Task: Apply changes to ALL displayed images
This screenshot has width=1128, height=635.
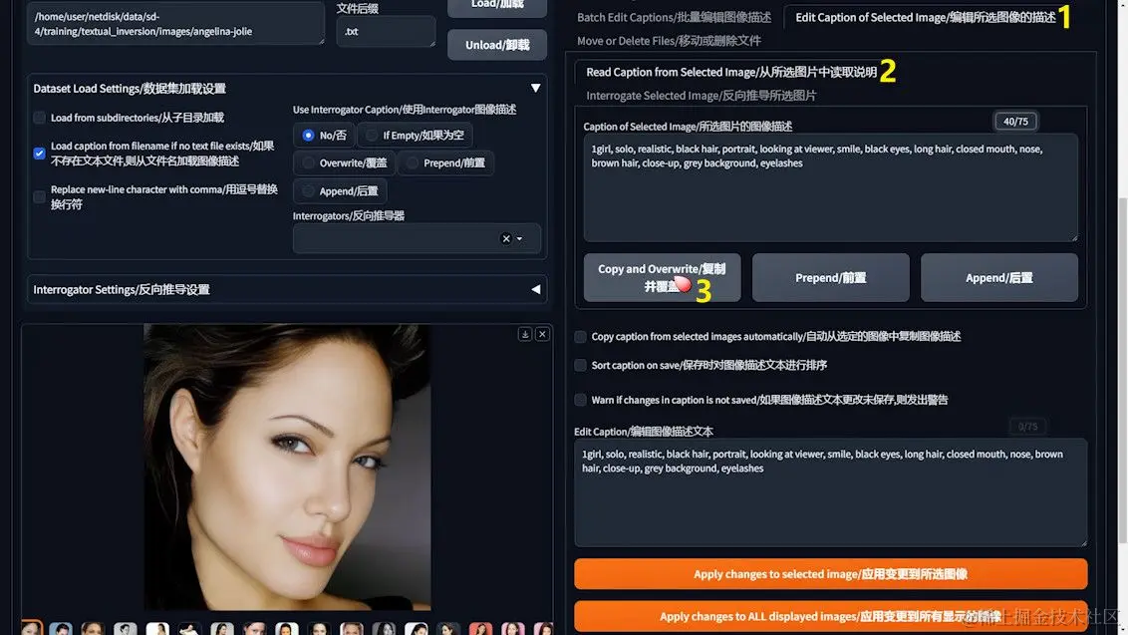Action: coord(830,616)
